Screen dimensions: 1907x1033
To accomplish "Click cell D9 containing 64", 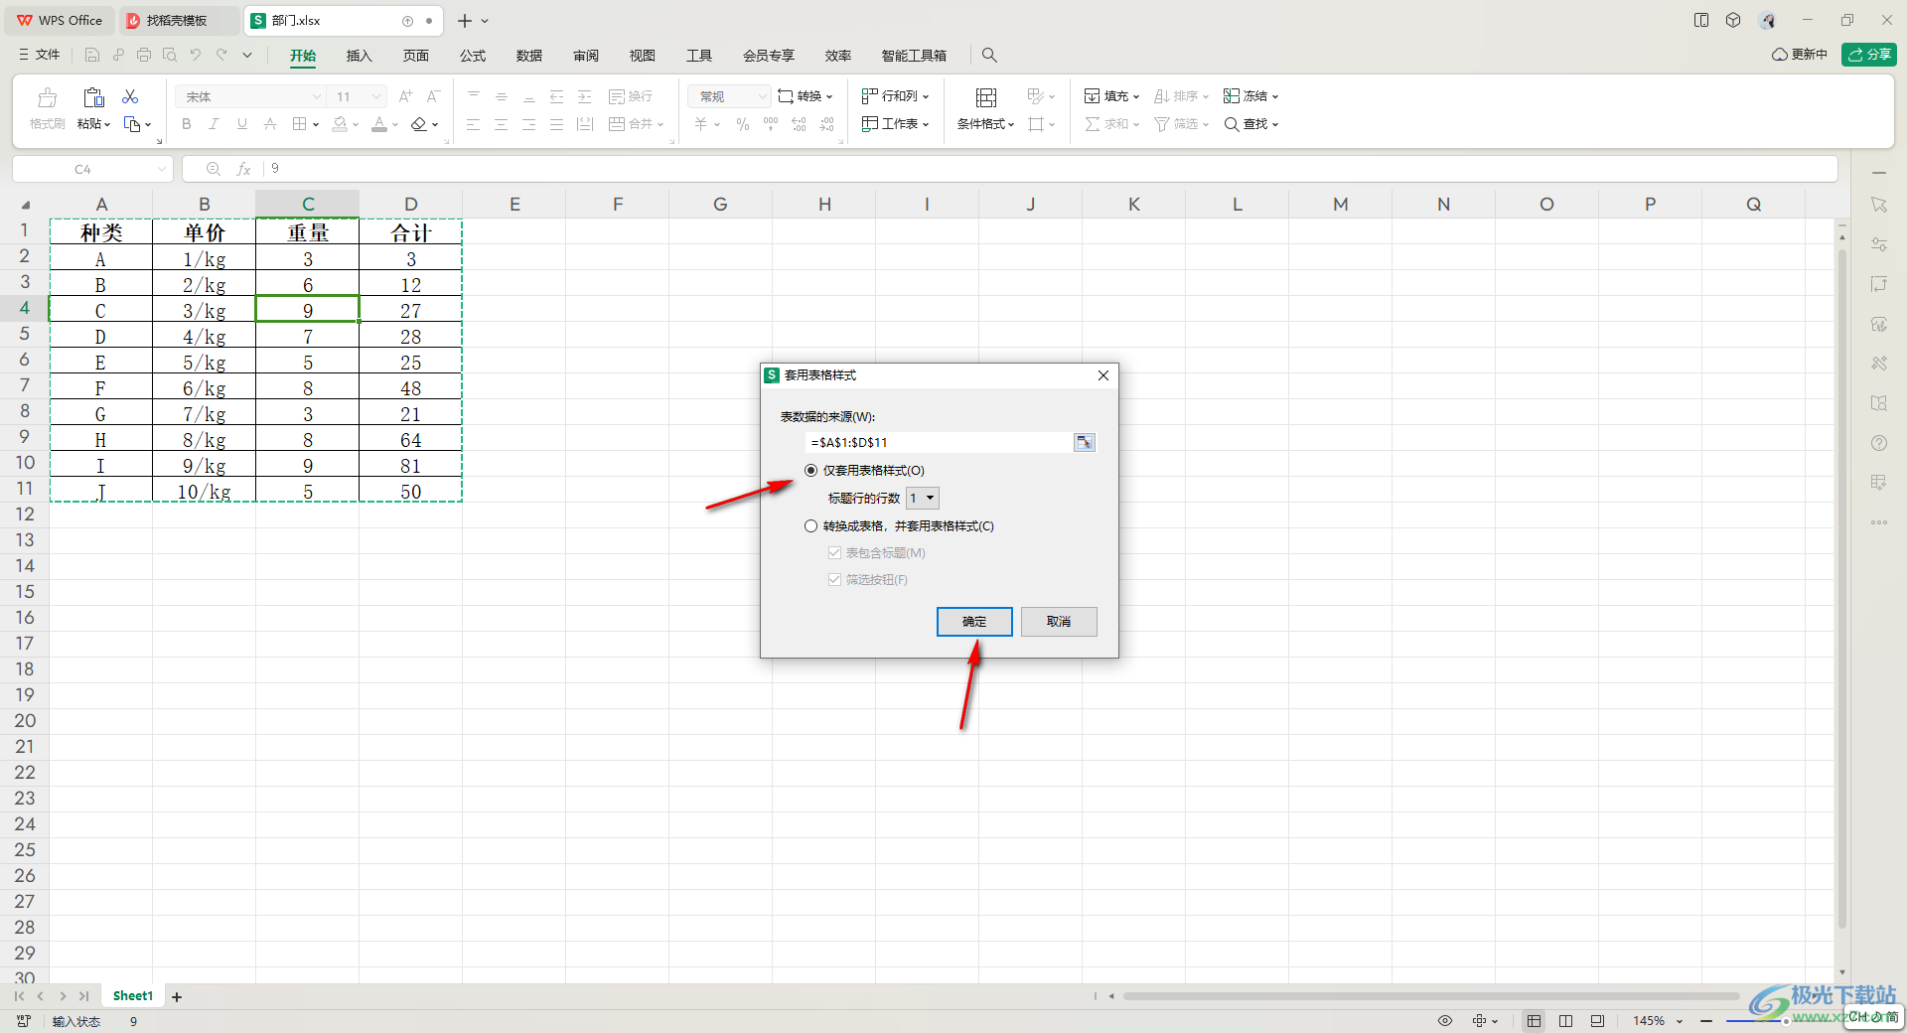I will [411, 440].
